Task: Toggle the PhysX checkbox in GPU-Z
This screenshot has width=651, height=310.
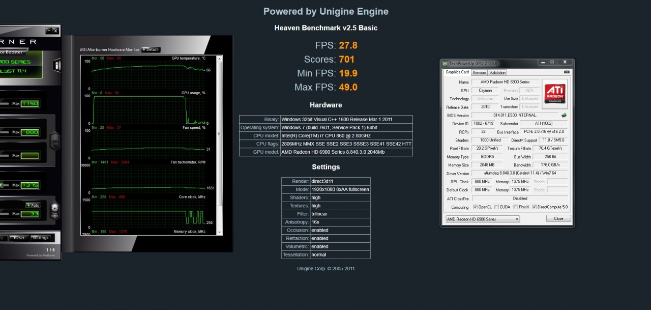Action: tap(515, 207)
